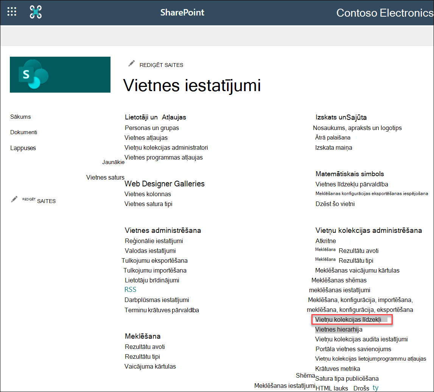The width and height of the screenshot is (434, 392).
Task: Open Vietnes atļaujas settings
Action: (146, 138)
